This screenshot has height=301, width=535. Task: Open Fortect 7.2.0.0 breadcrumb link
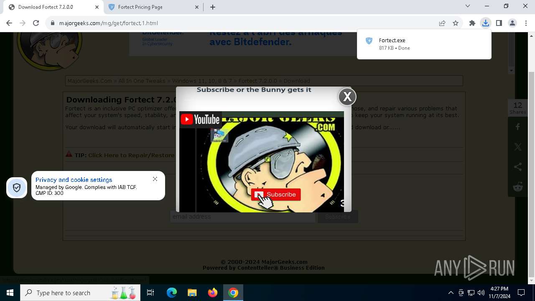point(258,81)
